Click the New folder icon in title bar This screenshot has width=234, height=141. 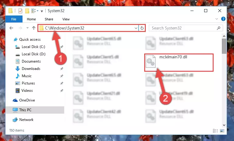[27, 11]
